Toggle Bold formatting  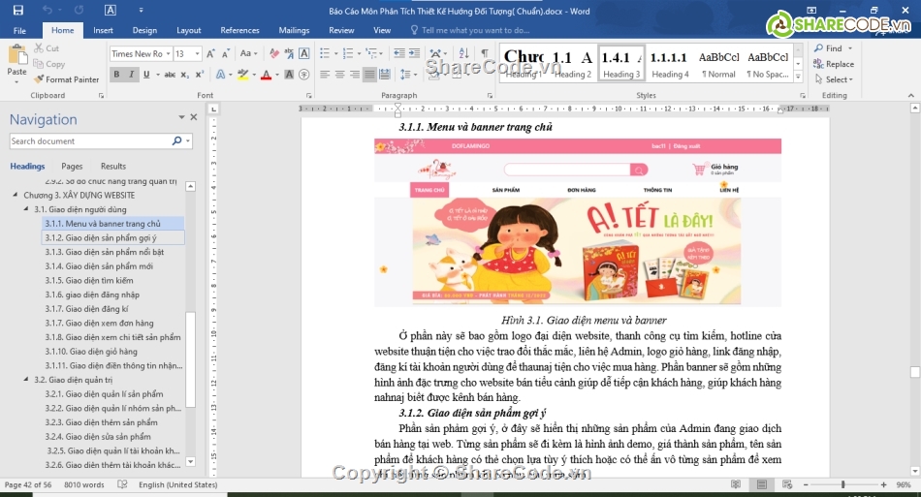pos(116,75)
